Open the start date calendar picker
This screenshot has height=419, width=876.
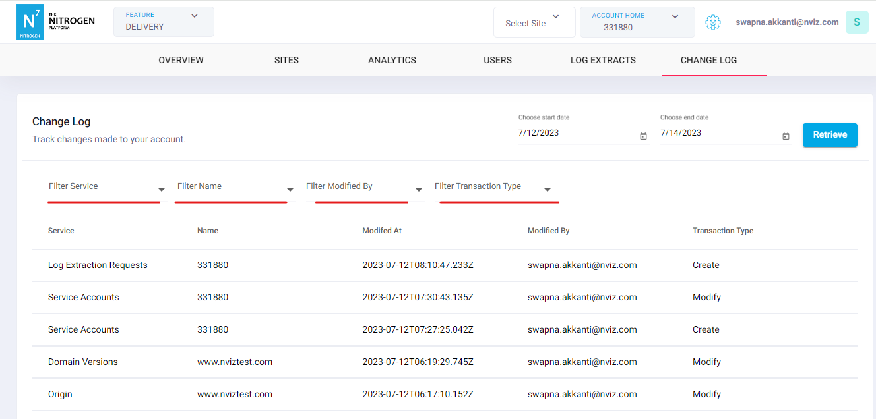point(643,136)
